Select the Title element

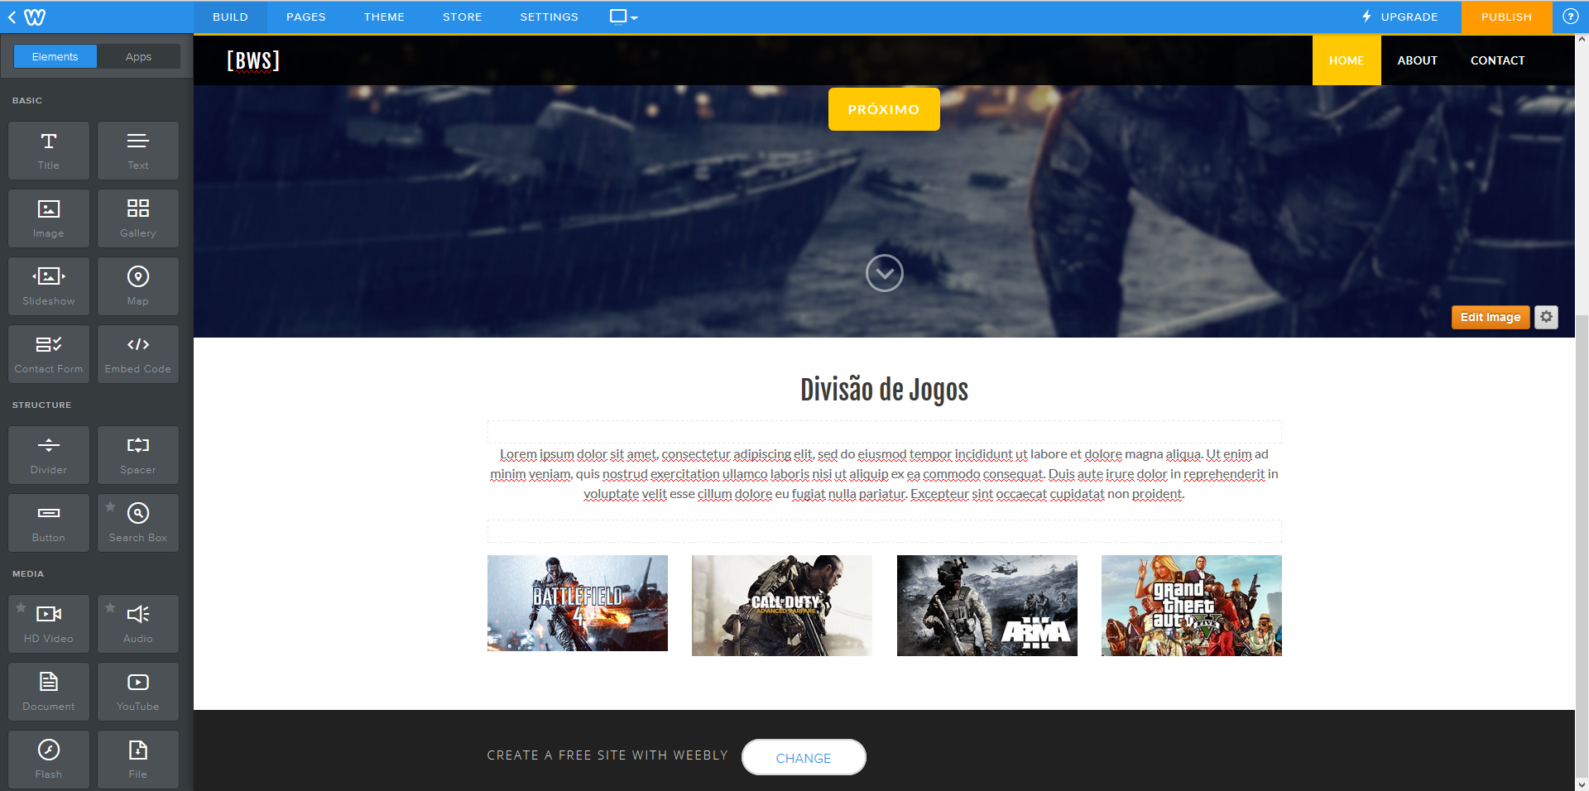tap(49, 151)
